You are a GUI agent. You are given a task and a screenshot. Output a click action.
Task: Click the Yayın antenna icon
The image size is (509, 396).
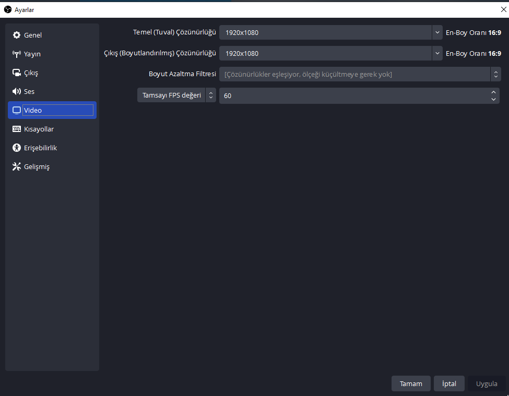click(x=17, y=54)
